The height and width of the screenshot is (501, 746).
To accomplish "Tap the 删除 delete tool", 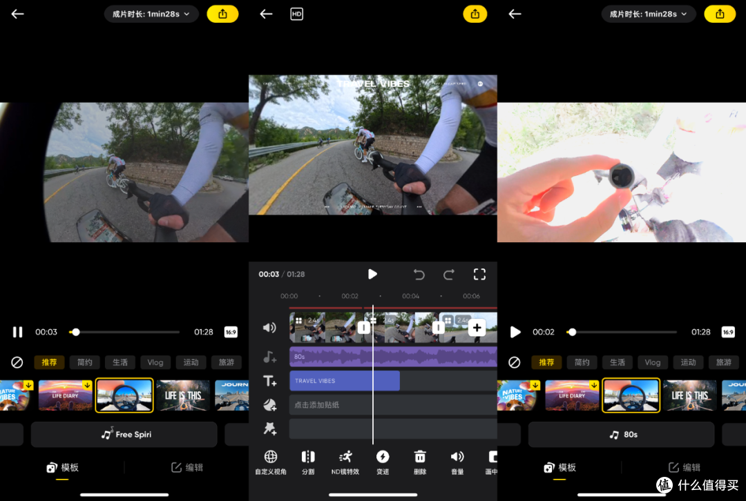I will 420,462.
